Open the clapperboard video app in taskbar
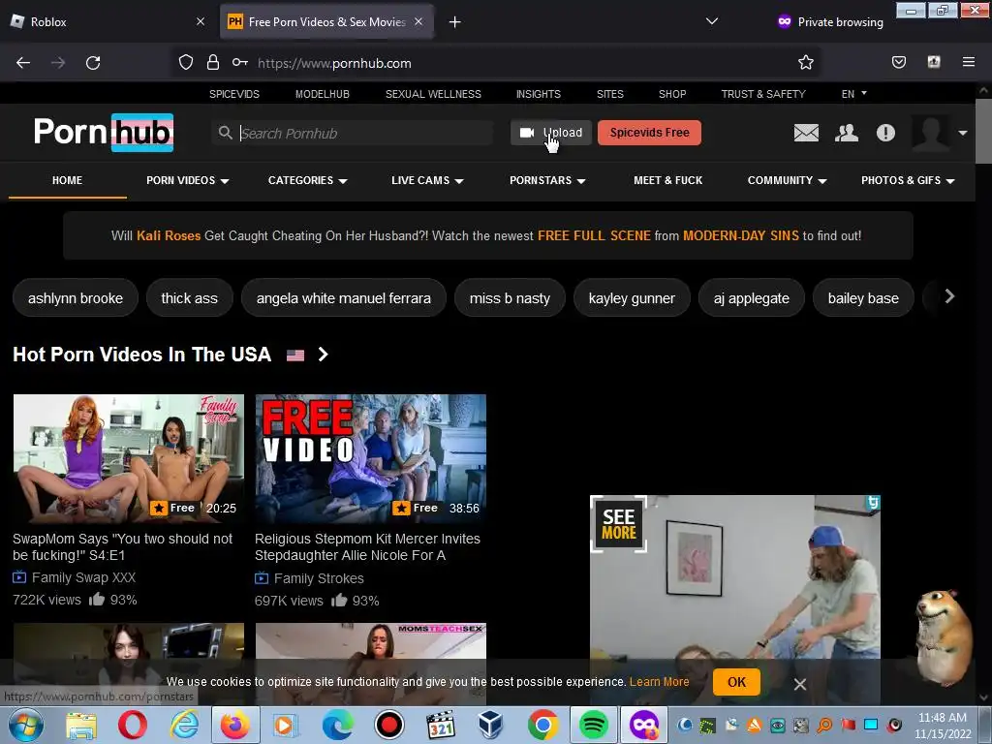992x744 pixels. [x=441, y=725]
